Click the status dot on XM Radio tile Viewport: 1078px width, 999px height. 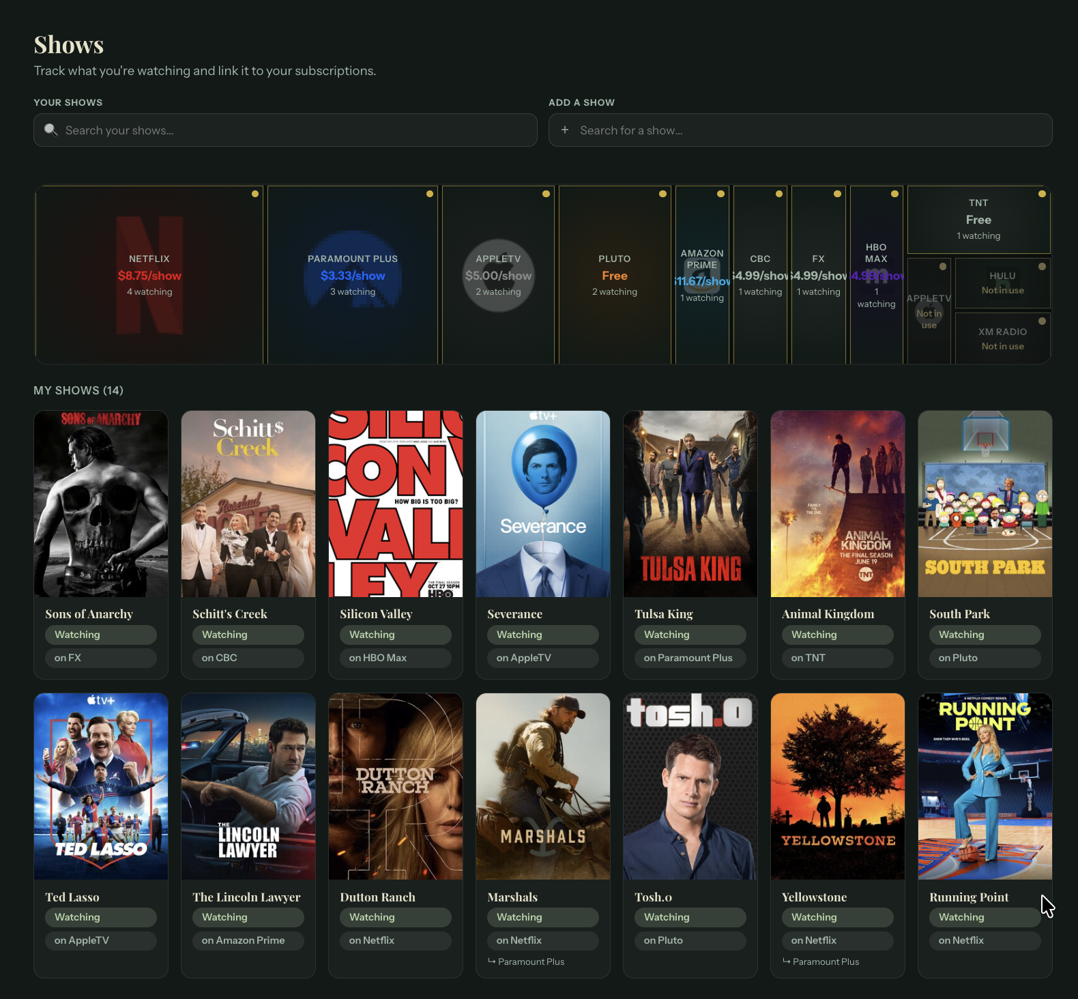click(x=1042, y=321)
